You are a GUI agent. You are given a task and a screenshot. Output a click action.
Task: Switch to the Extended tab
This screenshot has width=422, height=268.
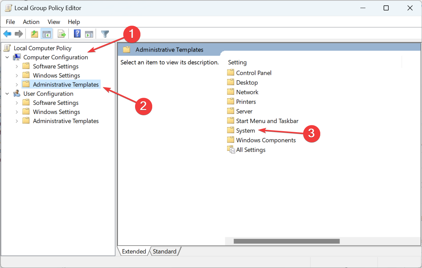[x=134, y=251]
